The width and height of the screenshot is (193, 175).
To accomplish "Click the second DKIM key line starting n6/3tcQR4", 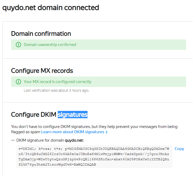I will point(94,154).
